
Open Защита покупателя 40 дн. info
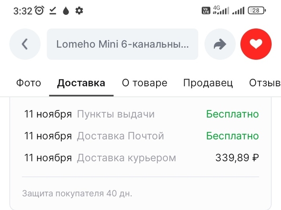coord(77,193)
